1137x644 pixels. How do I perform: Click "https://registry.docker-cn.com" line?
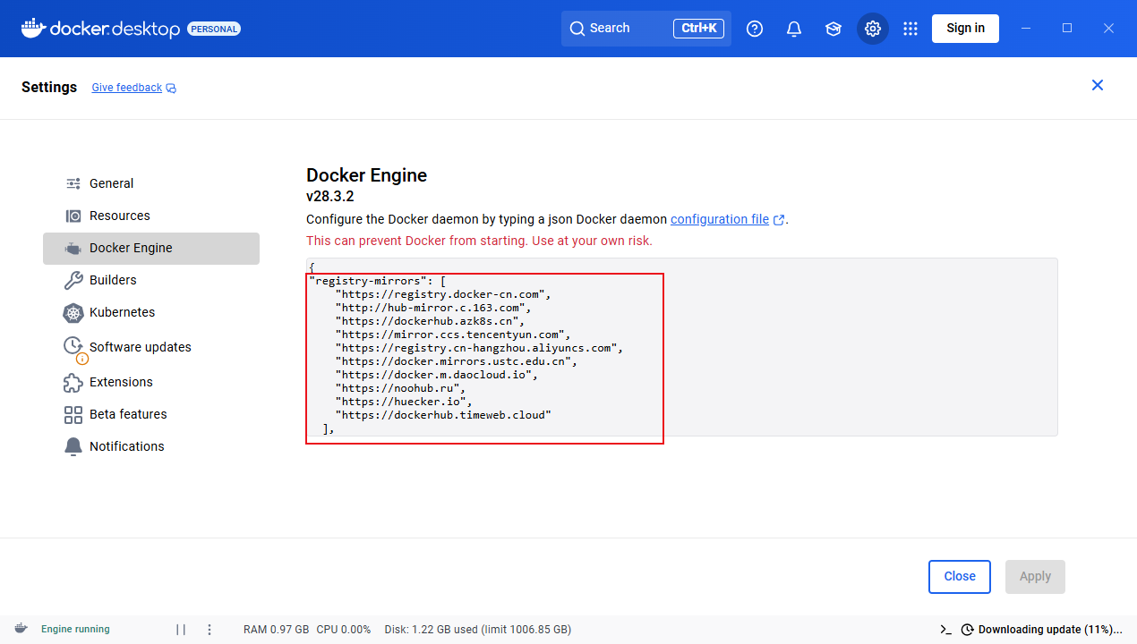point(443,294)
